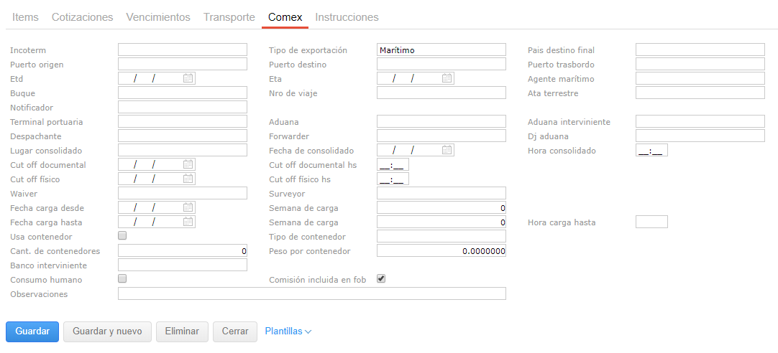Open the Etd calendar picker icon

click(188, 78)
